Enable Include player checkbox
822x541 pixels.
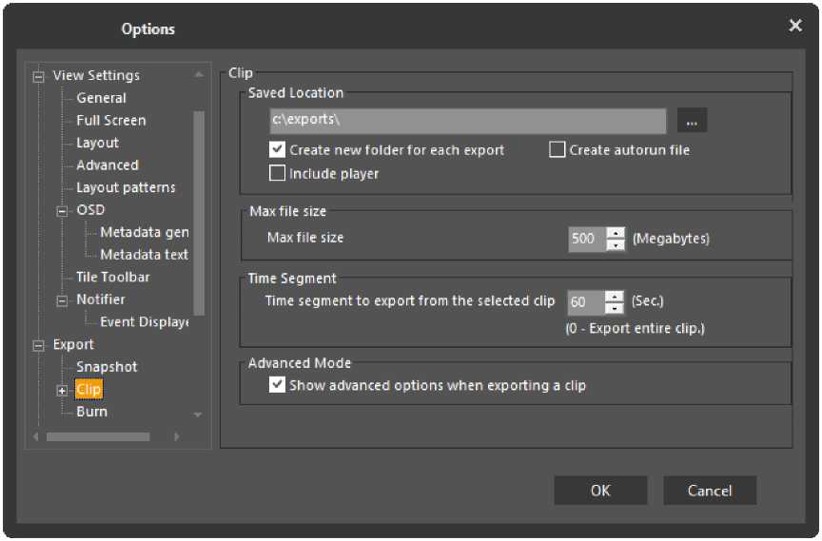(x=278, y=174)
